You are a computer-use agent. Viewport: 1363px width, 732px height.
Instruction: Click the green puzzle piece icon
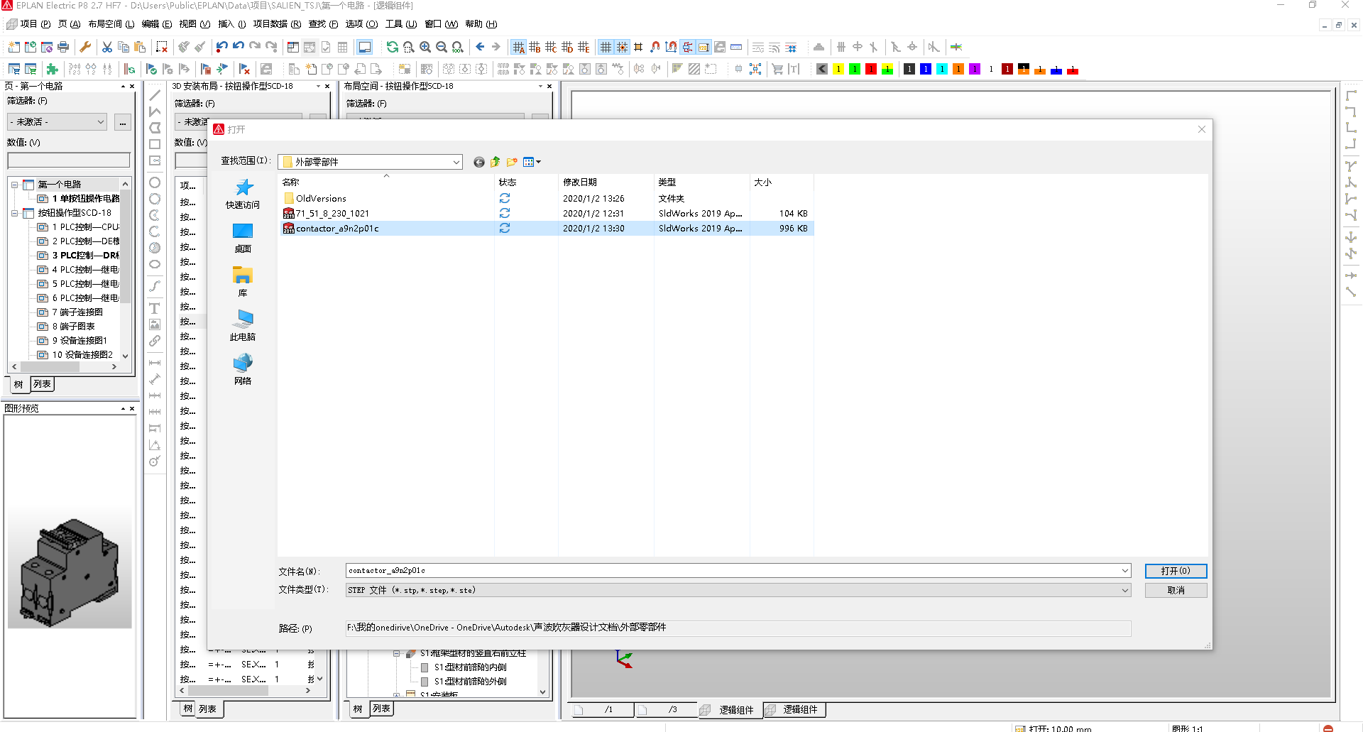(52, 69)
